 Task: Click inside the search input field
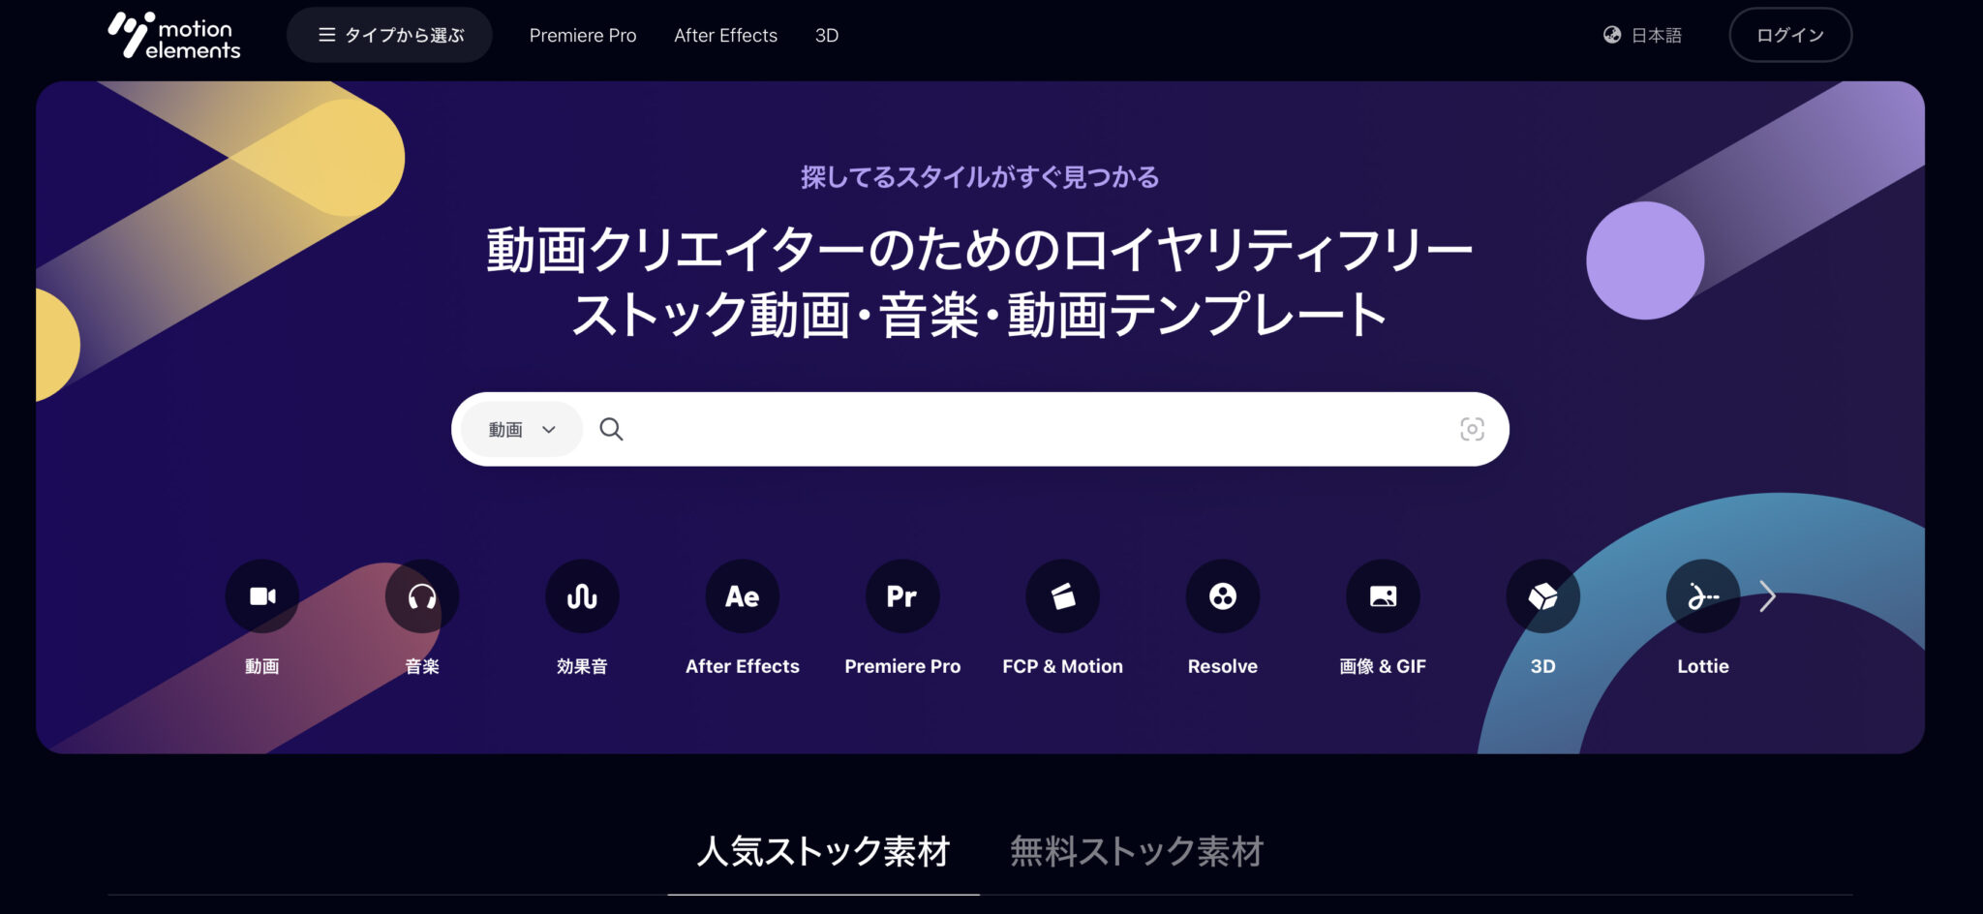click(x=968, y=429)
